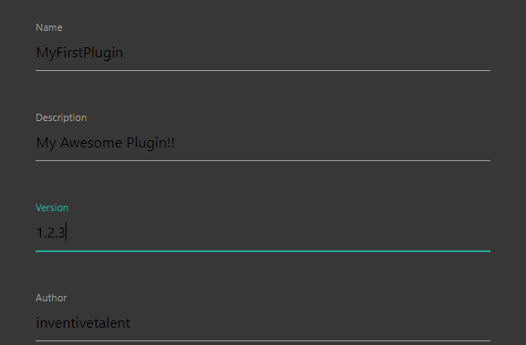This screenshot has height=345, width=526.
Task: Click empty area right of 'My Awesome Plugin!!'
Action: [x=333, y=143]
